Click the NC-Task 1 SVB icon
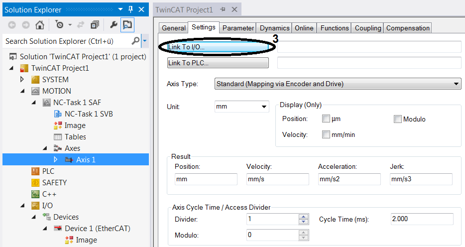This screenshot has height=247, width=465. tap(58, 114)
